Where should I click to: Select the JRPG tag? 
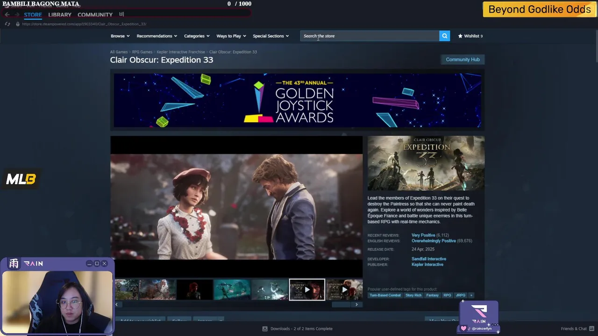click(x=461, y=295)
